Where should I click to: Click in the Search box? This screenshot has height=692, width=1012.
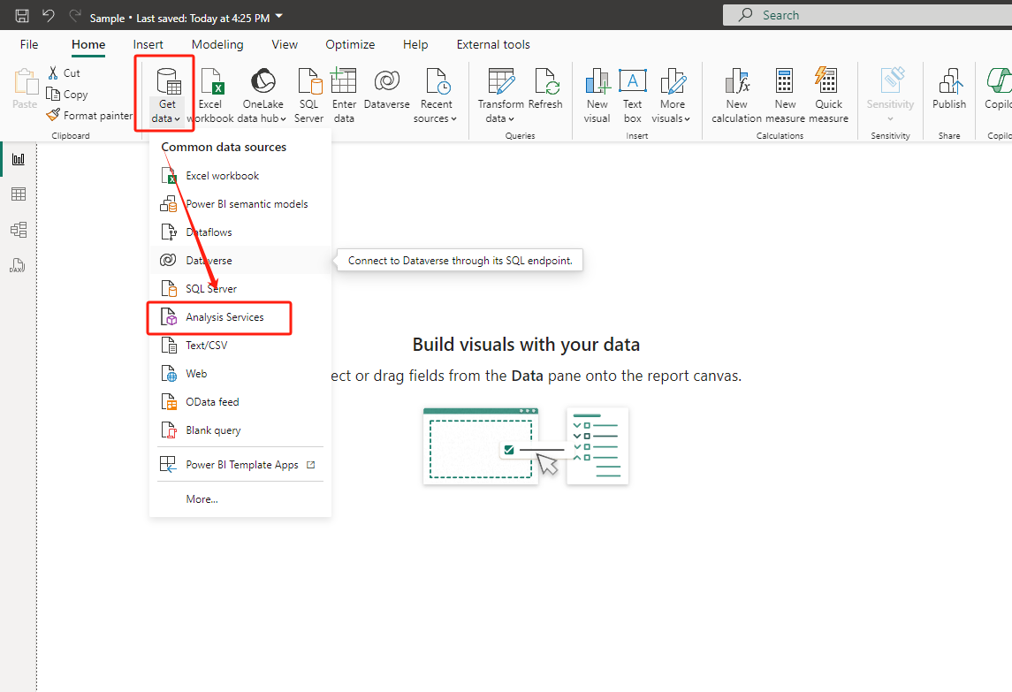tap(867, 15)
